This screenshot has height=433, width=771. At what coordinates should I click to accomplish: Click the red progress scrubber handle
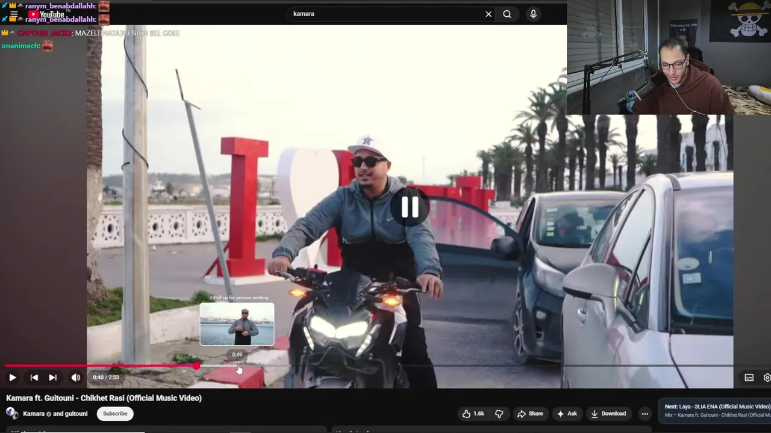point(196,366)
